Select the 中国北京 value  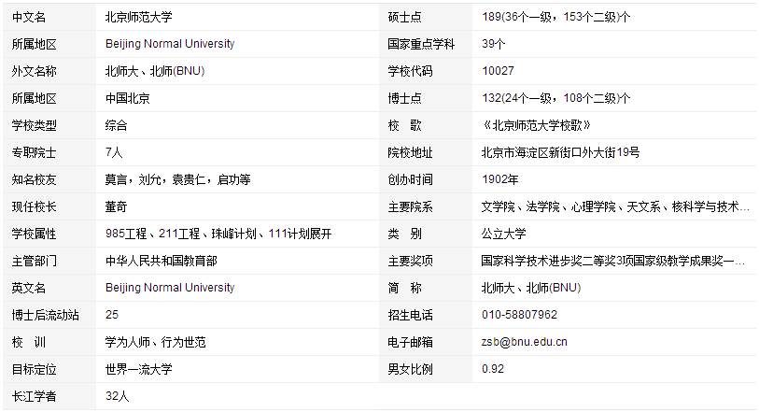[x=128, y=98]
